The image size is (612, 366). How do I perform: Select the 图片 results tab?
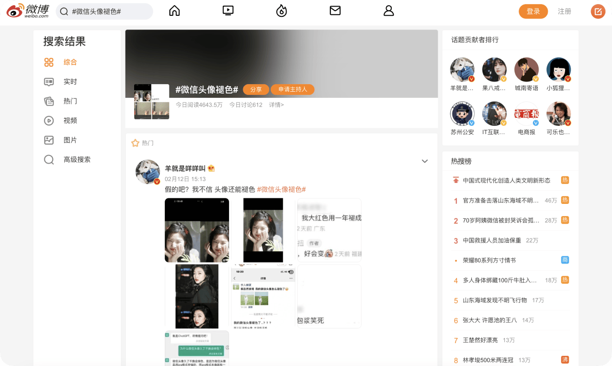(x=70, y=140)
